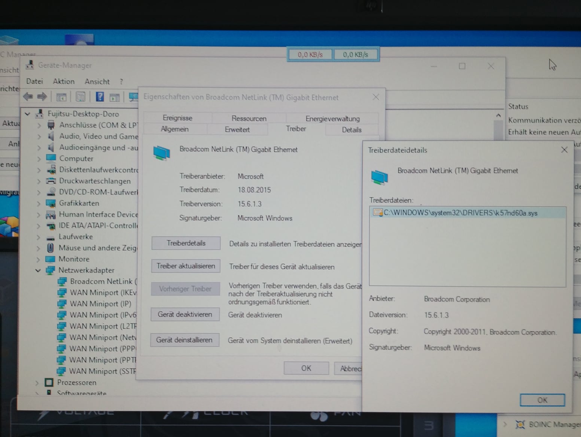Click OK in the Treiberdateidetails dialog
Viewport: 581px width, 437px height.
(542, 400)
